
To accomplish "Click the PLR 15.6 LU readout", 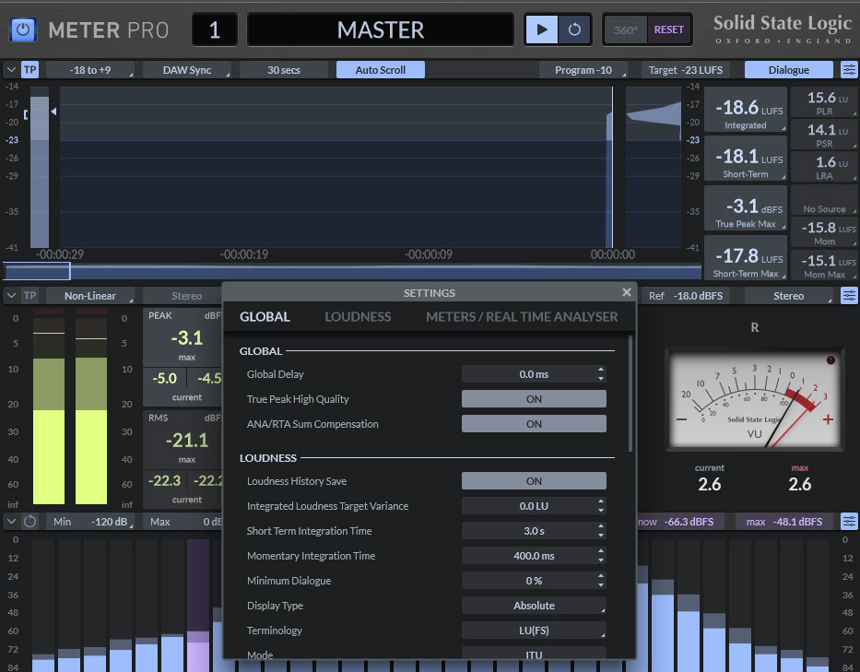I will [x=824, y=102].
